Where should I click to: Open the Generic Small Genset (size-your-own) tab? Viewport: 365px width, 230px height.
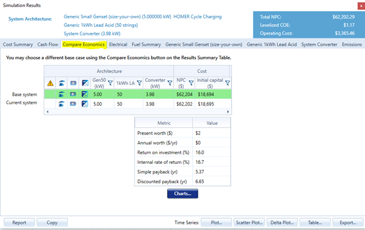click(x=204, y=44)
